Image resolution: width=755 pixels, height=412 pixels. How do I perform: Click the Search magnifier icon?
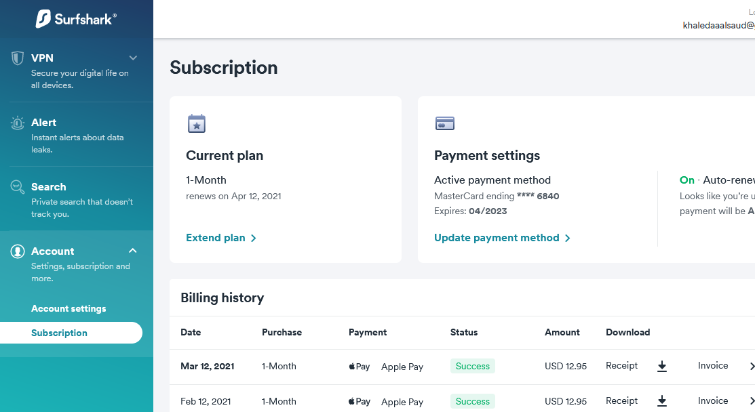tap(18, 187)
